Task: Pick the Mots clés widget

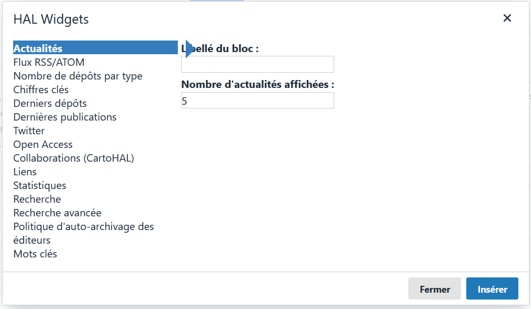Action: (x=35, y=254)
